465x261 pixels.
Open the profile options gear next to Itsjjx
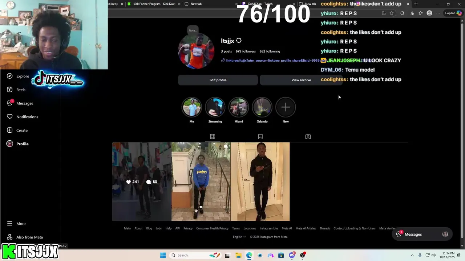(239, 41)
